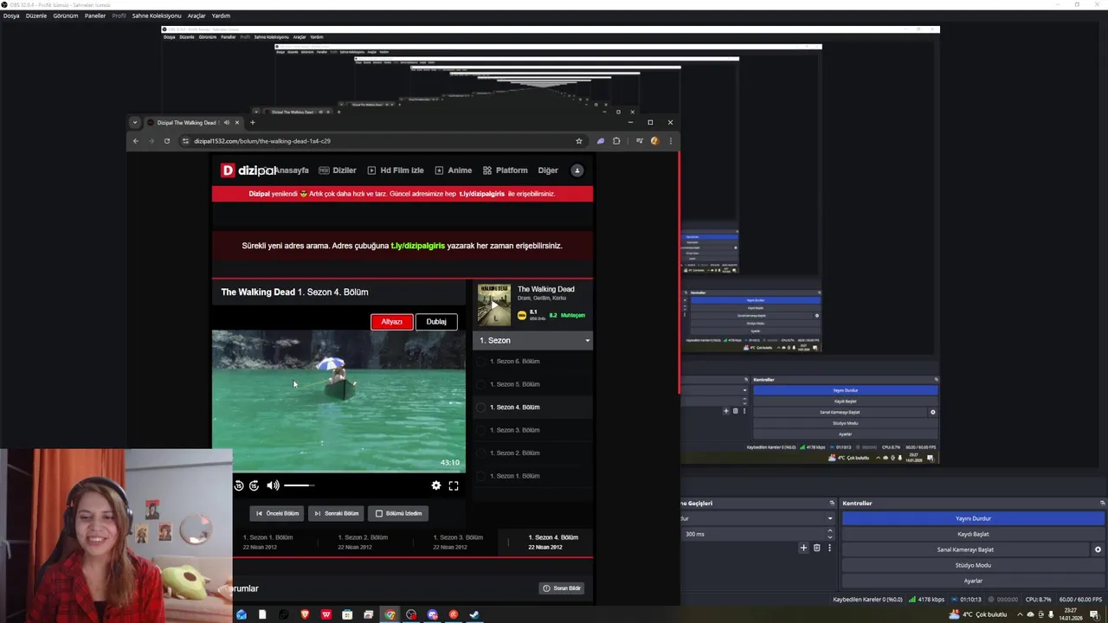
Task: Open the Windows notification center
Action: click(1094, 614)
